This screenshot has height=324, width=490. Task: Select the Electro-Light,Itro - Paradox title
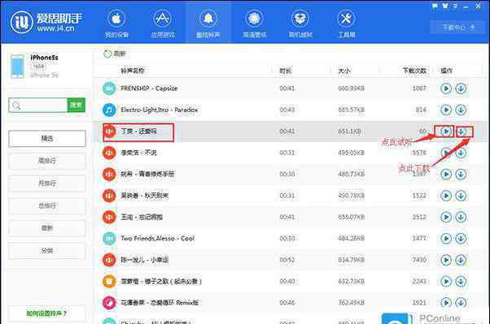pos(160,110)
